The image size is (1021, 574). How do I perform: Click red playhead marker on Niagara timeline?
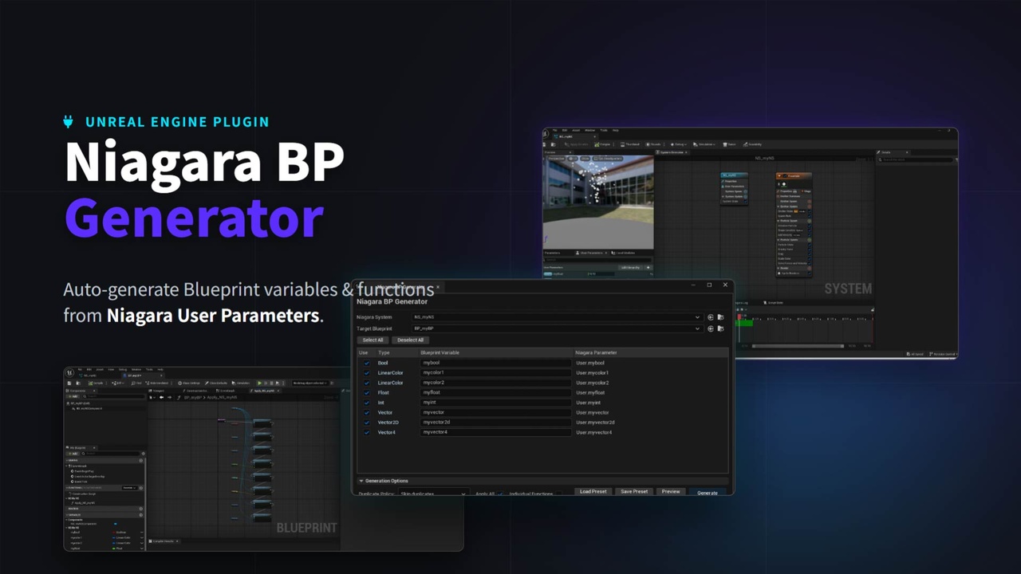[x=739, y=316]
